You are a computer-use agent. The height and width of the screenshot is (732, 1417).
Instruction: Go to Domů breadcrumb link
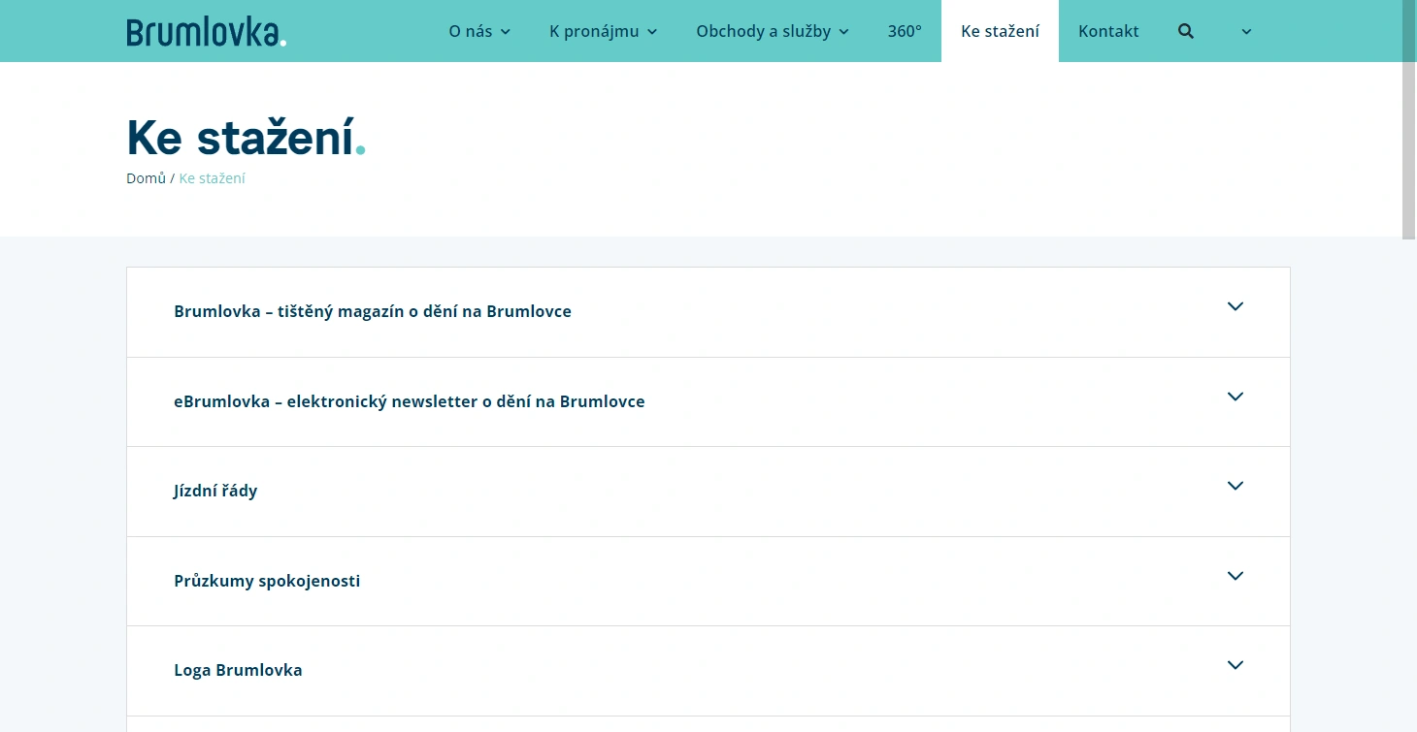146,178
